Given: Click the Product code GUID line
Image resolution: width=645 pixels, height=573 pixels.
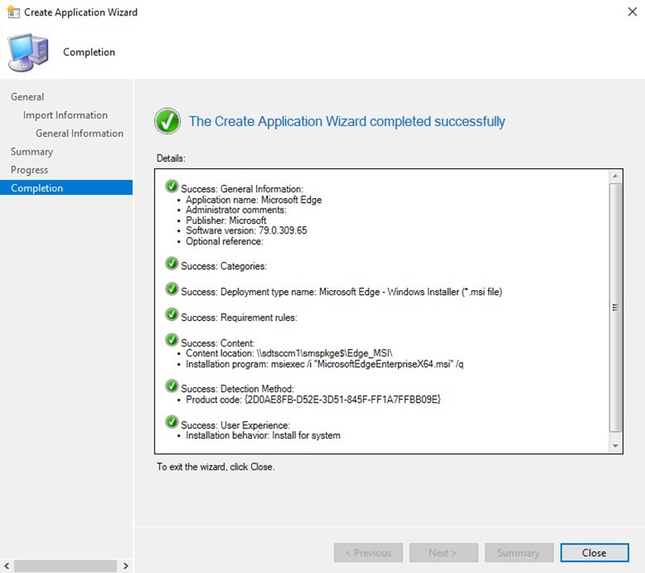Looking at the screenshot, I should tap(313, 399).
